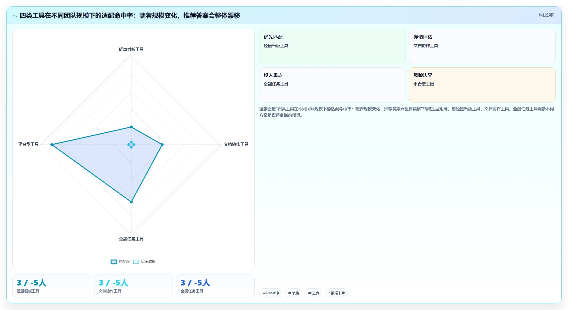Click the stat value above 轻量看板工具

click(31, 283)
